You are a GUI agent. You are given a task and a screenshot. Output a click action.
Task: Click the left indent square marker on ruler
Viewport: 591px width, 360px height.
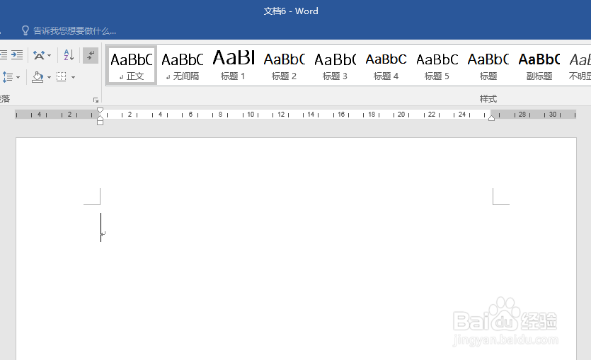100,122
